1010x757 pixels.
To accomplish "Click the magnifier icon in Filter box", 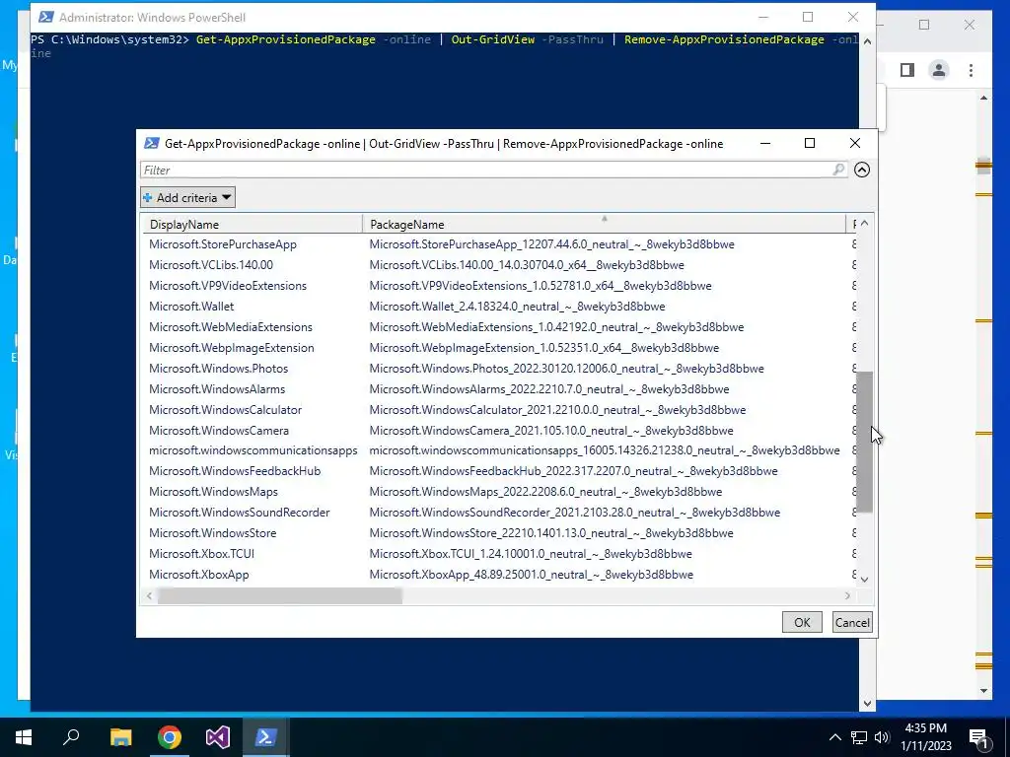I will [838, 170].
